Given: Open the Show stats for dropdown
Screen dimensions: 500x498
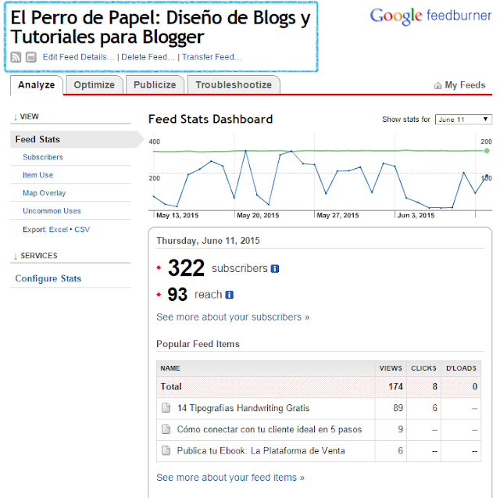Looking at the screenshot, I should pyautogui.click(x=463, y=120).
